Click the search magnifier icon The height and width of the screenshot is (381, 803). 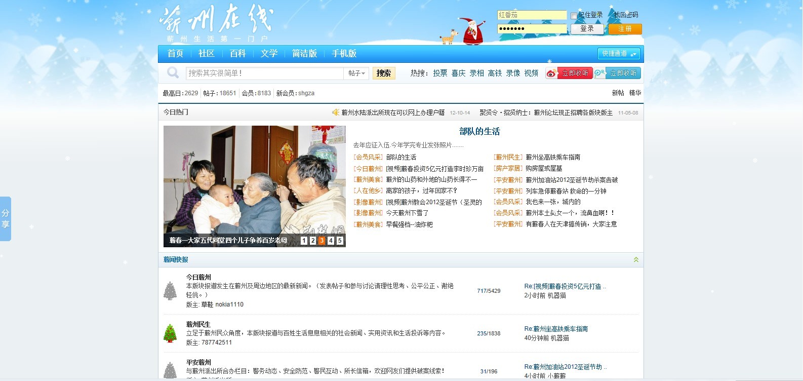(173, 73)
